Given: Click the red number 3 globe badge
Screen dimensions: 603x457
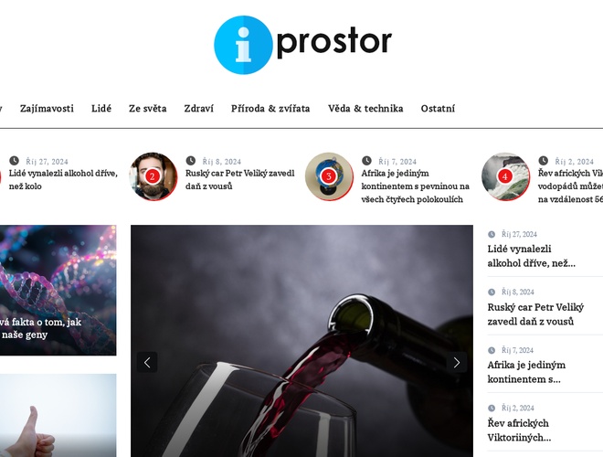Looking at the screenshot, I should coord(328,176).
